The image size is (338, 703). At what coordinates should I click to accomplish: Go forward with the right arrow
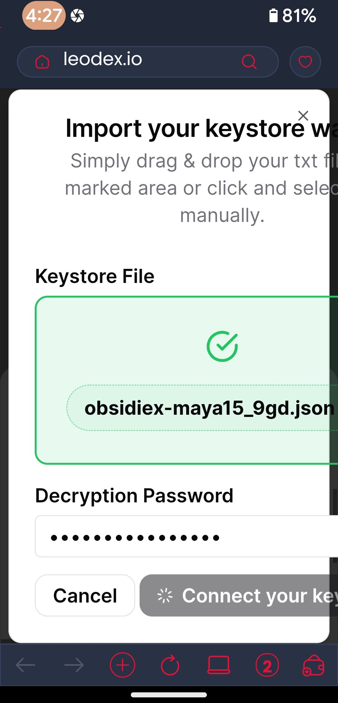tap(74, 665)
